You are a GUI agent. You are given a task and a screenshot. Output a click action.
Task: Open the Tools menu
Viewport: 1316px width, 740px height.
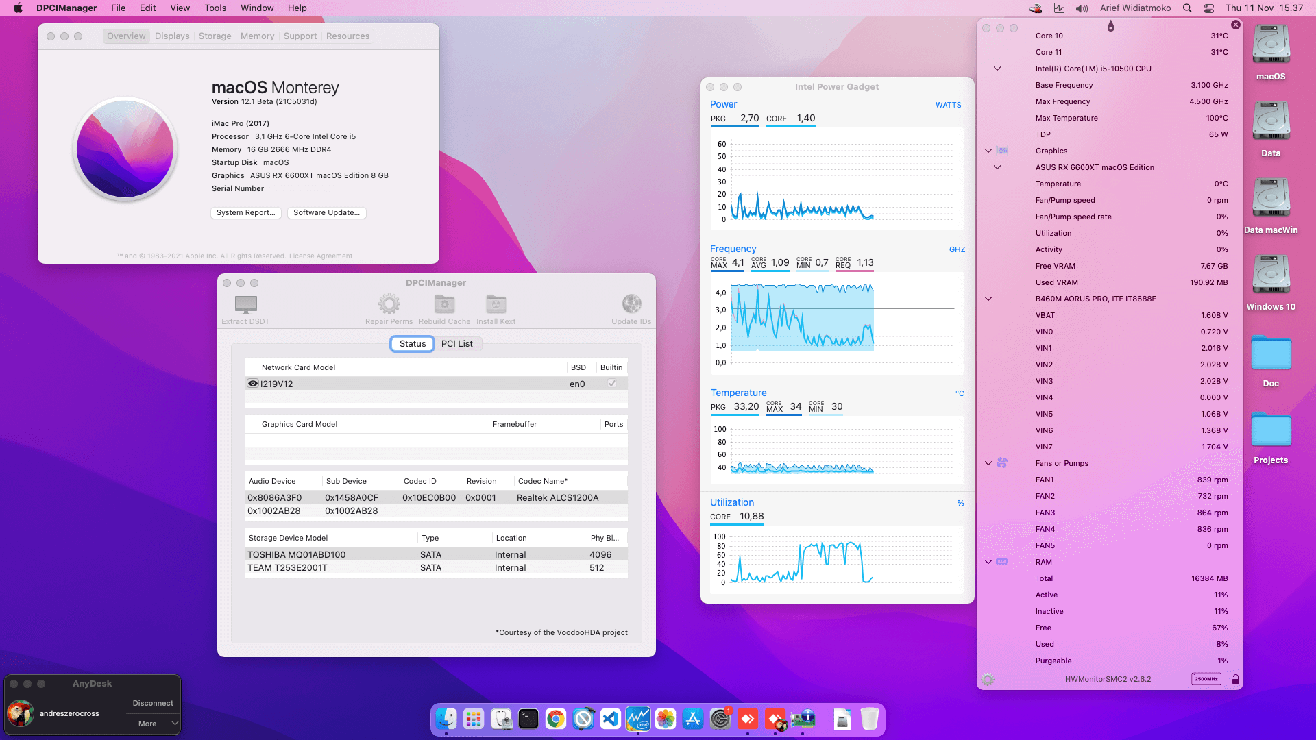(x=215, y=8)
